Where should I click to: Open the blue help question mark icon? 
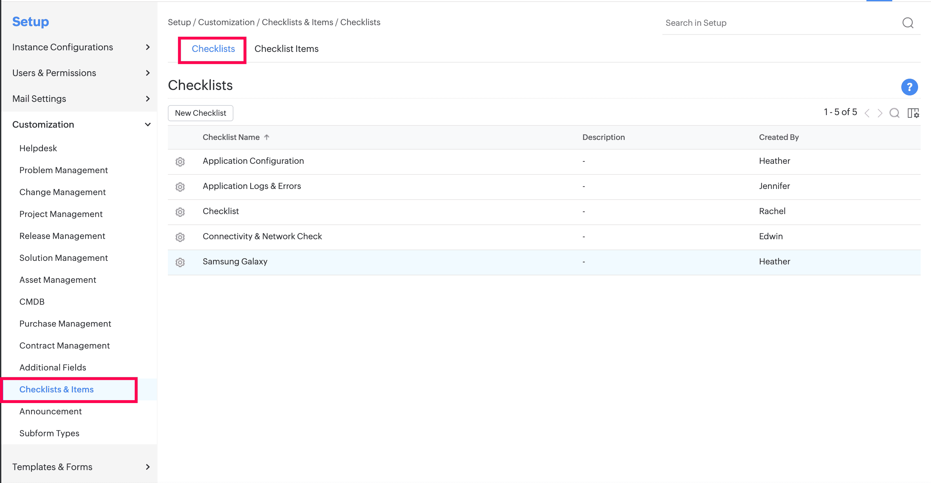pyautogui.click(x=909, y=87)
